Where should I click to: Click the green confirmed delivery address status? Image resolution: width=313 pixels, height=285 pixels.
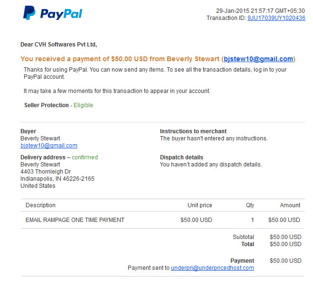pyautogui.click(x=85, y=157)
